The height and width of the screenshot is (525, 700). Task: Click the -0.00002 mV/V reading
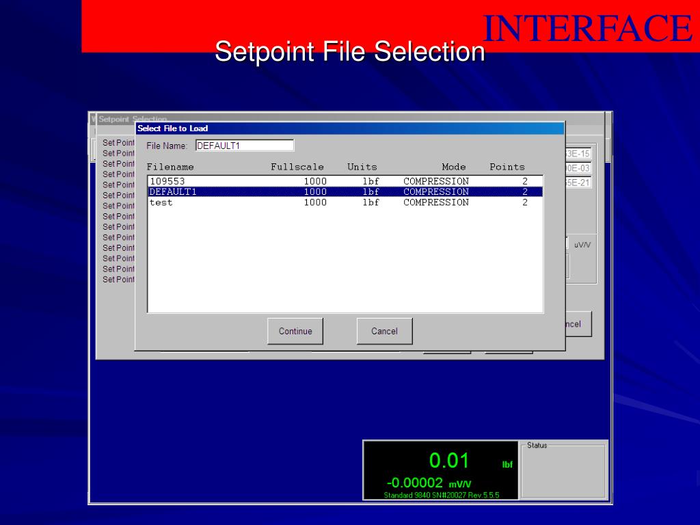(429, 483)
